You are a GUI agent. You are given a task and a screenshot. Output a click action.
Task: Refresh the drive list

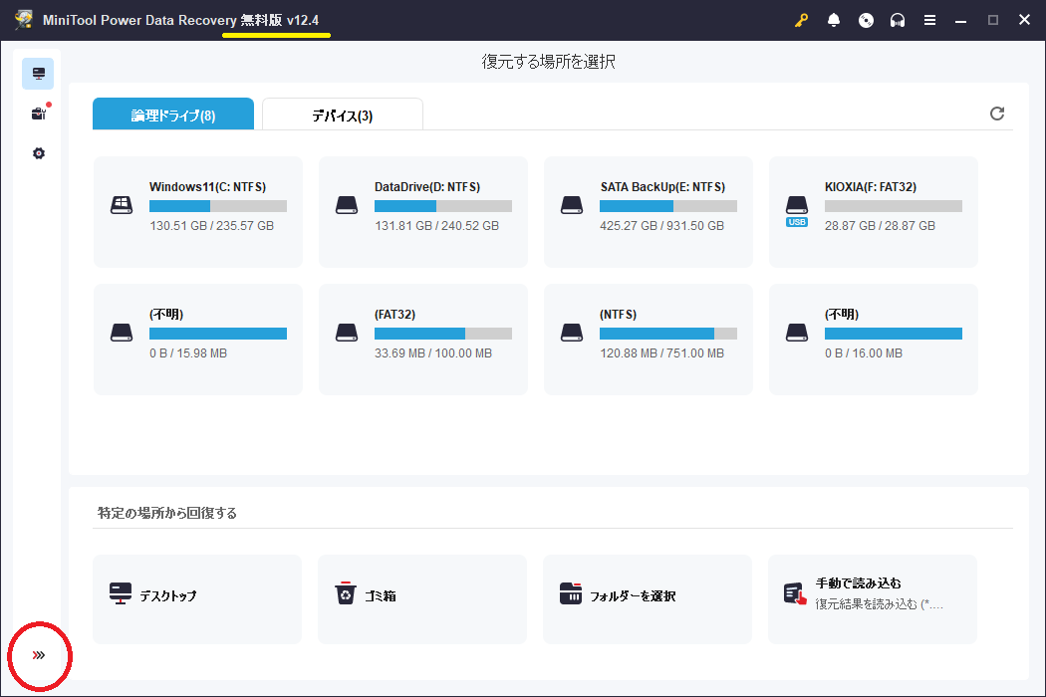(x=996, y=114)
